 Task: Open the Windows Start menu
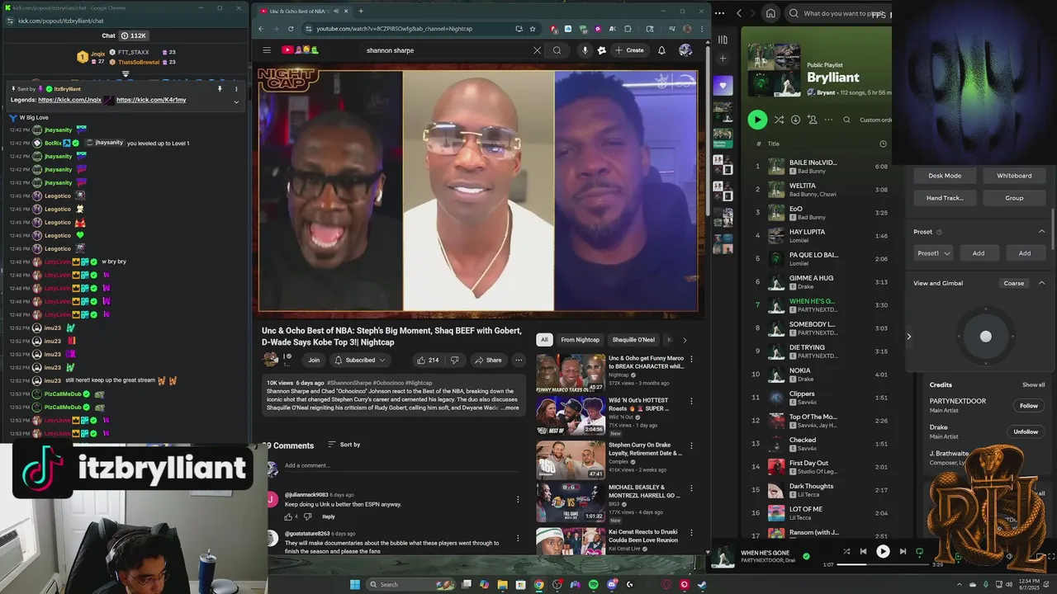tap(355, 584)
